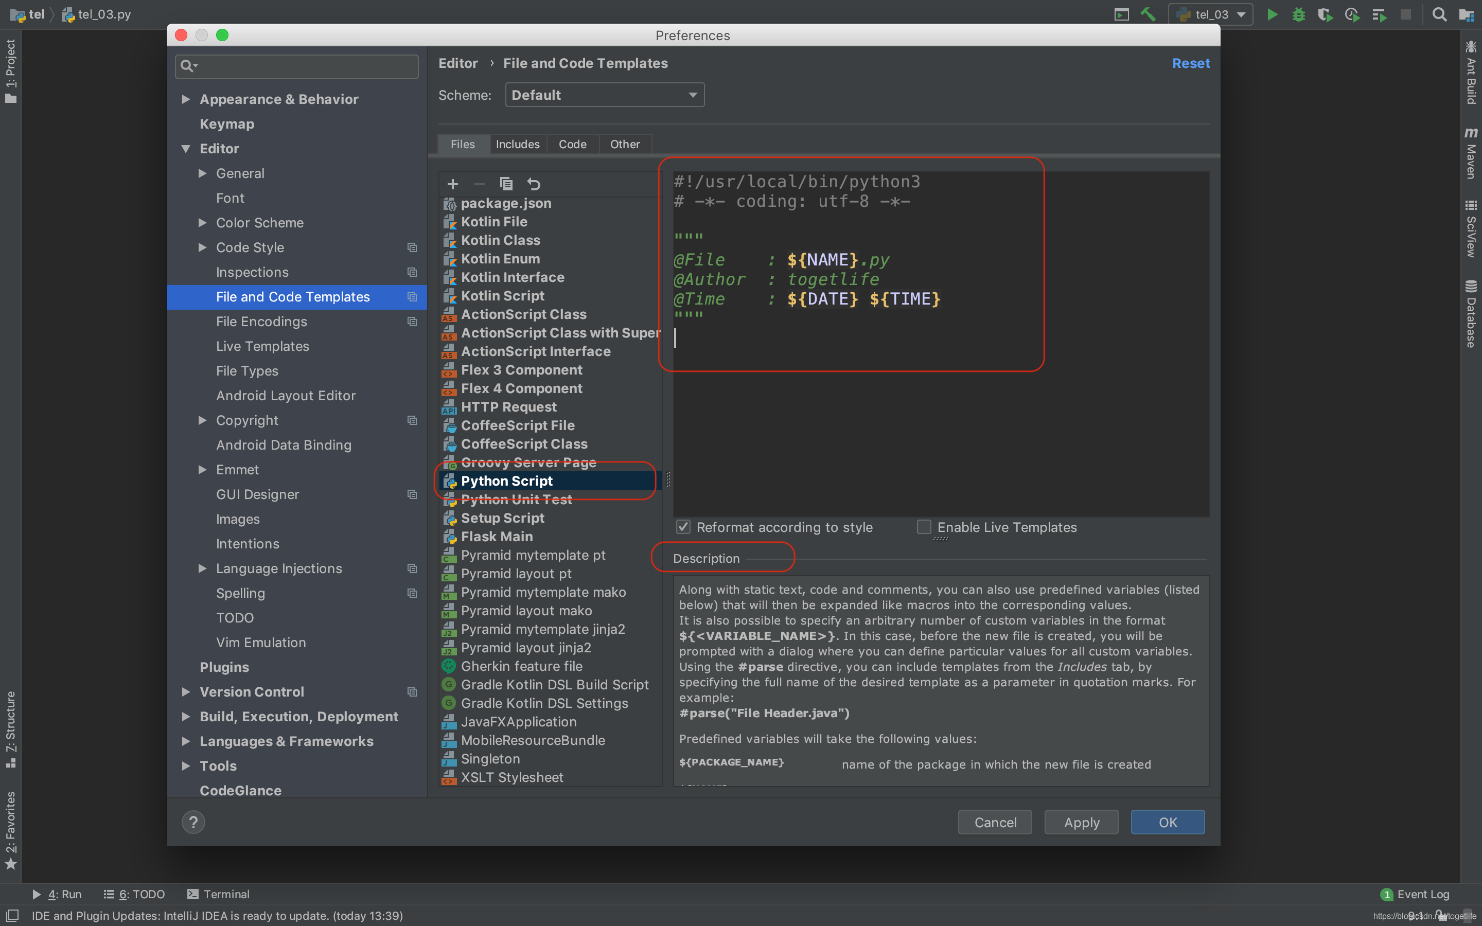Expand the Copyright subsection
This screenshot has height=926, width=1482.
coord(202,420)
